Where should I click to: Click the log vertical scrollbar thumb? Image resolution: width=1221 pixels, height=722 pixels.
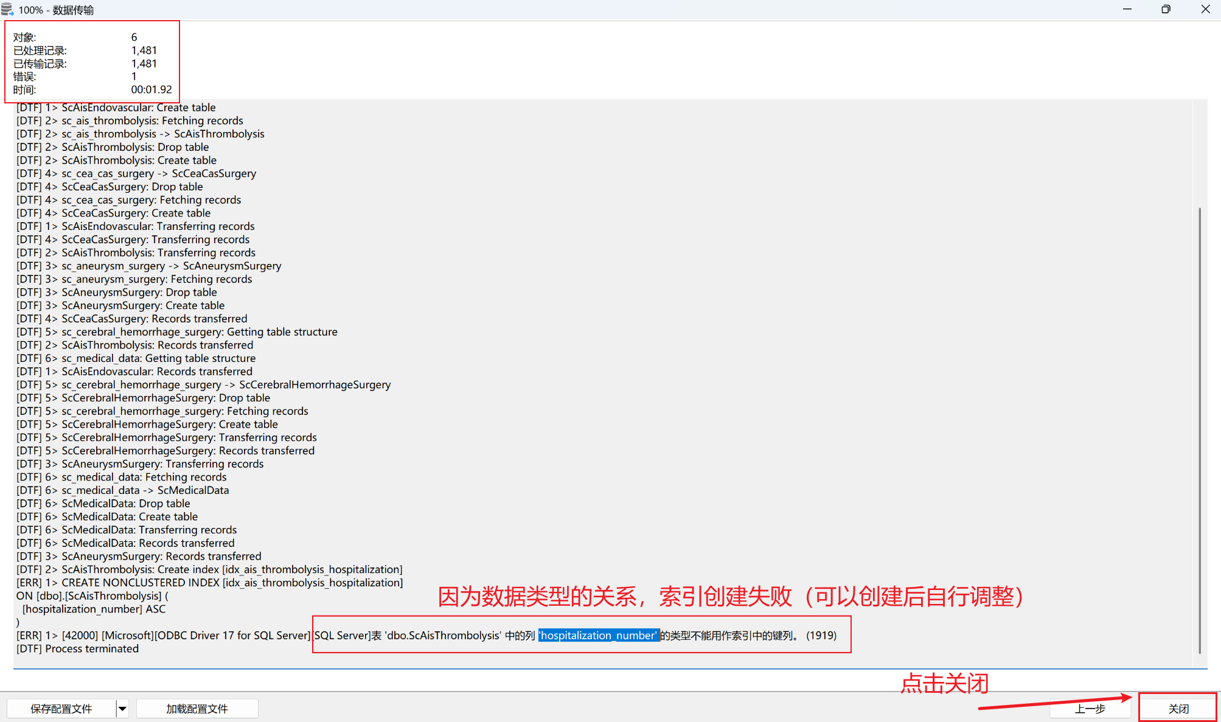coord(1200,430)
